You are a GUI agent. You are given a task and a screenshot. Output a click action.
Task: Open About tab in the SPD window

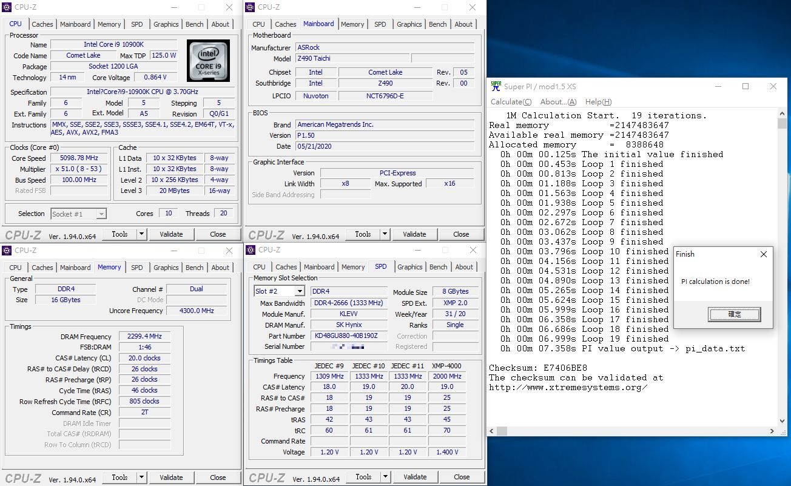tap(464, 267)
